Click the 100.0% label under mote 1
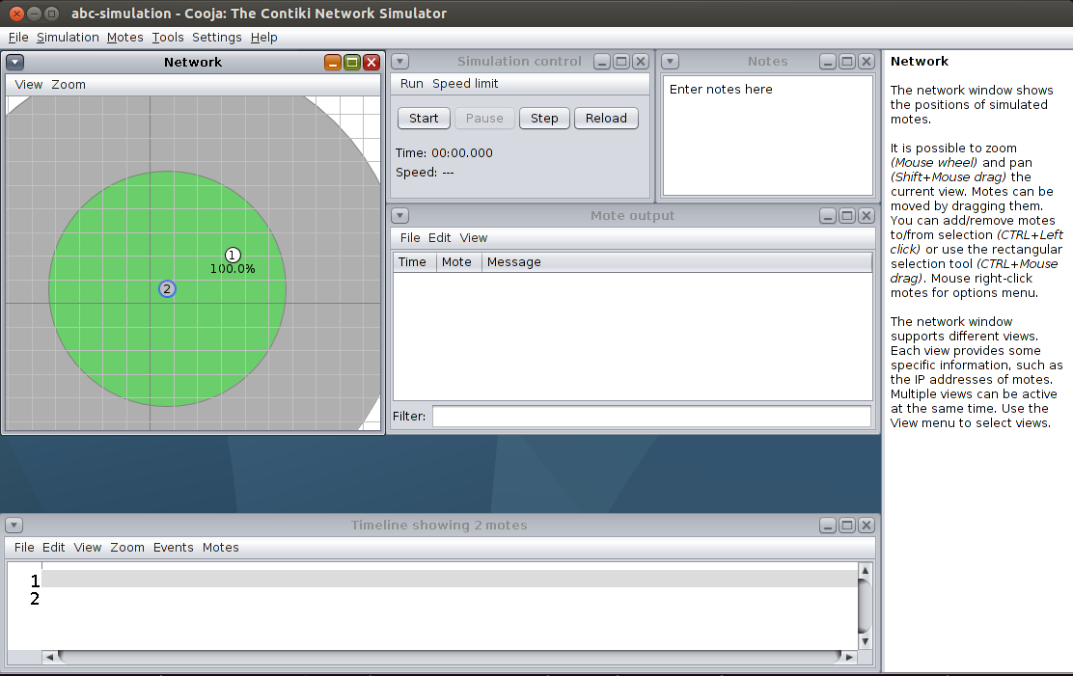 click(x=233, y=269)
